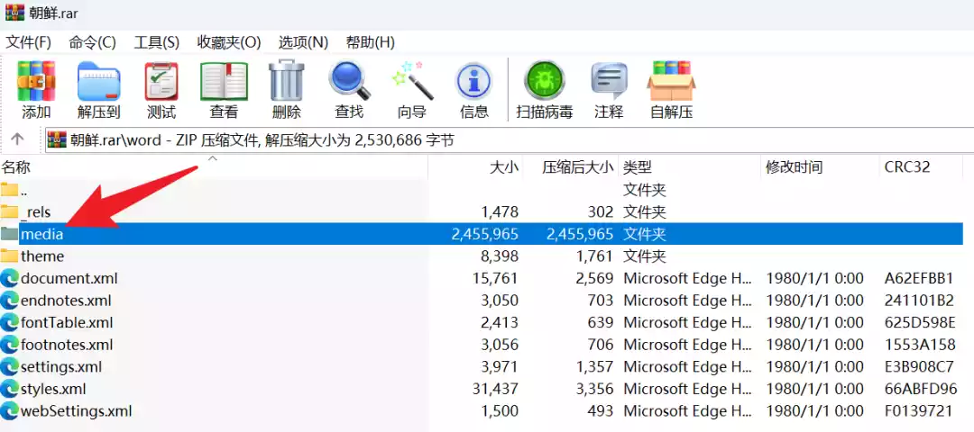The width and height of the screenshot is (974, 432).
Task: Open the 收藏夹(O) favorites menu
Action: [x=229, y=42]
